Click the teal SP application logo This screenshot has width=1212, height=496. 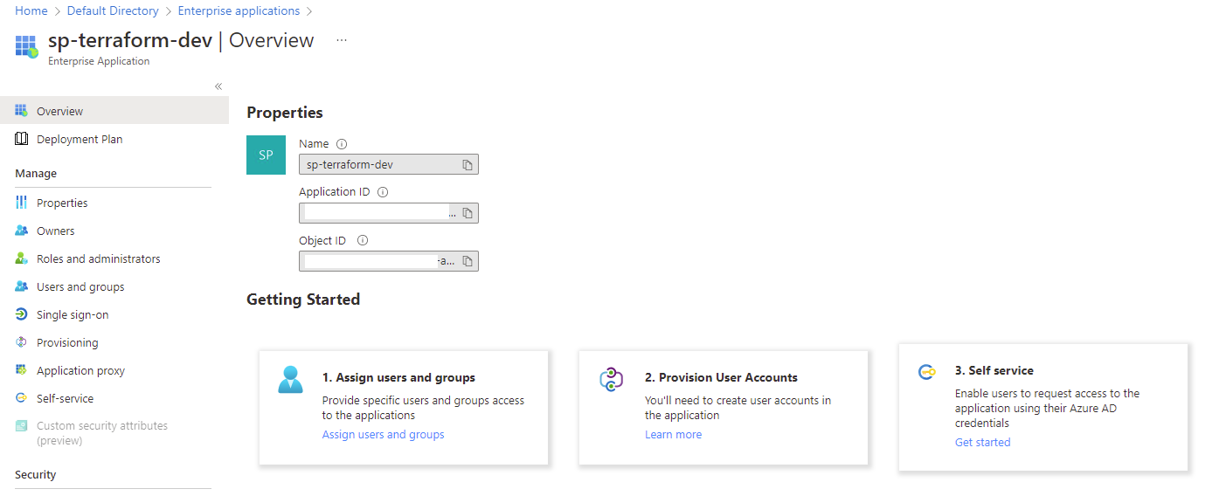point(266,155)
